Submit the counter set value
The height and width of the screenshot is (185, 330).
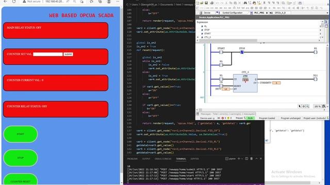coord(68,54)
